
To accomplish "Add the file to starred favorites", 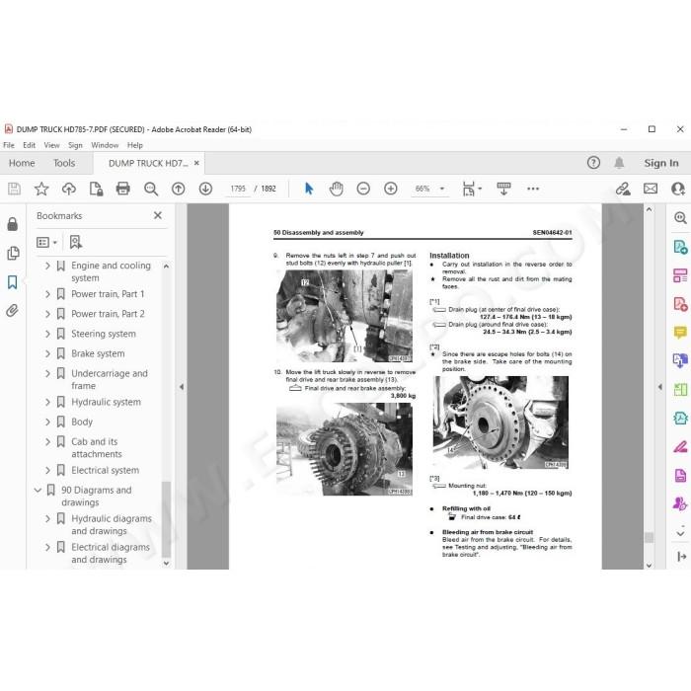I will [x=41, y=190].
